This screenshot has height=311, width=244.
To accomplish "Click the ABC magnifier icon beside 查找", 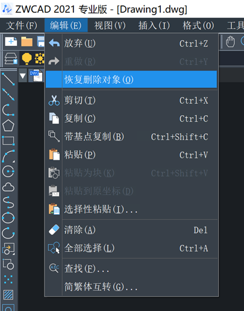I will (x=54, y=268).
